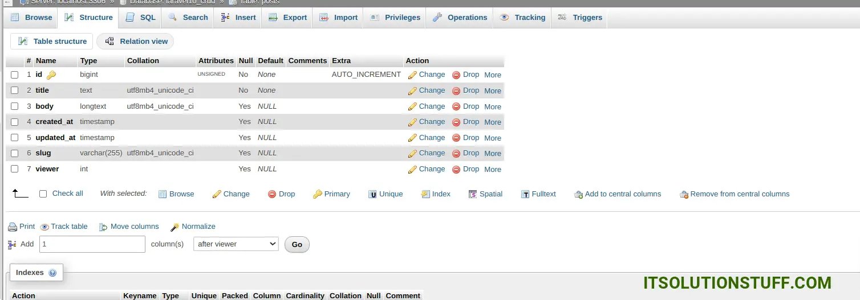The width and height of the screenshot is (860, 300).
Task: Open the 'after viewer' position dropdown
Action: 236,244
